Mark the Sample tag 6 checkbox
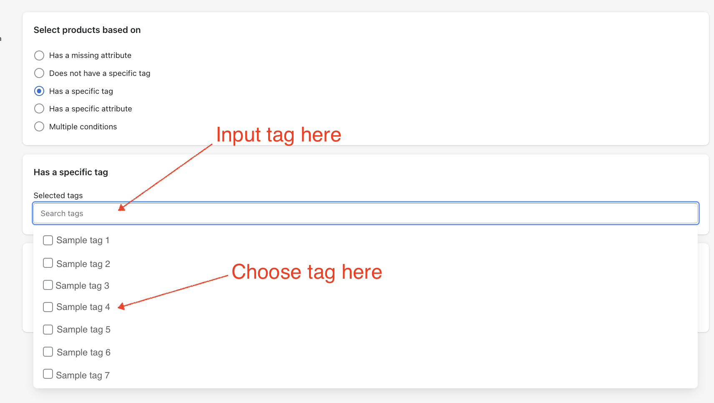Viewport: 714px width, 403px height. 48,352
